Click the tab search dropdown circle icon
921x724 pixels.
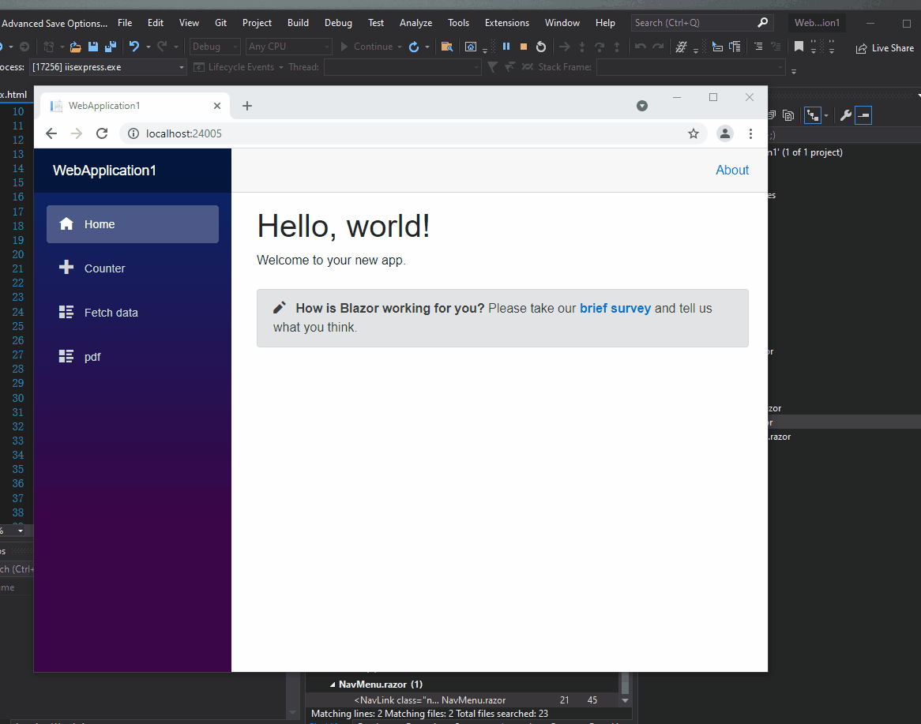(642, 106)
